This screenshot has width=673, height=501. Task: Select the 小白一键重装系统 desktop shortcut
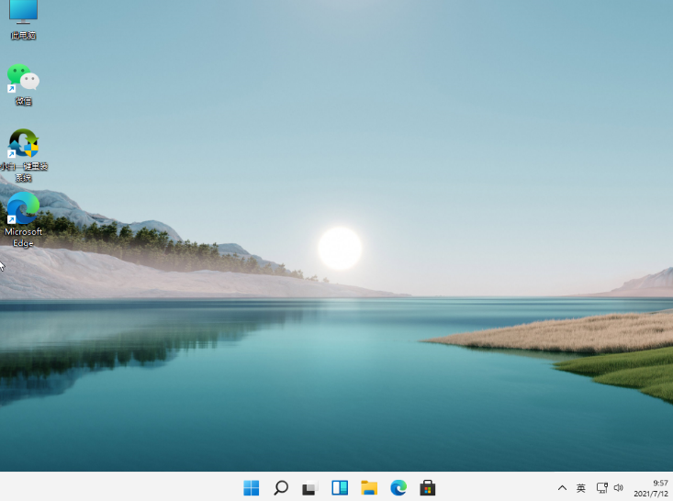23,155
